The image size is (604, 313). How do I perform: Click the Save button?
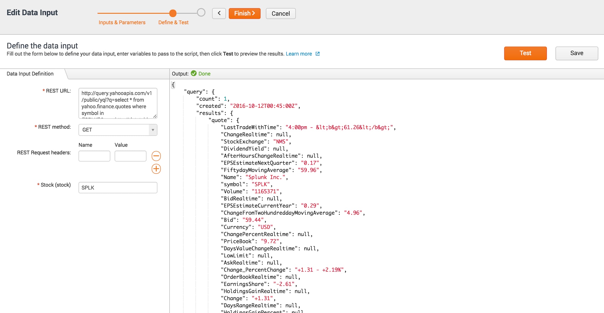point(577,53)
